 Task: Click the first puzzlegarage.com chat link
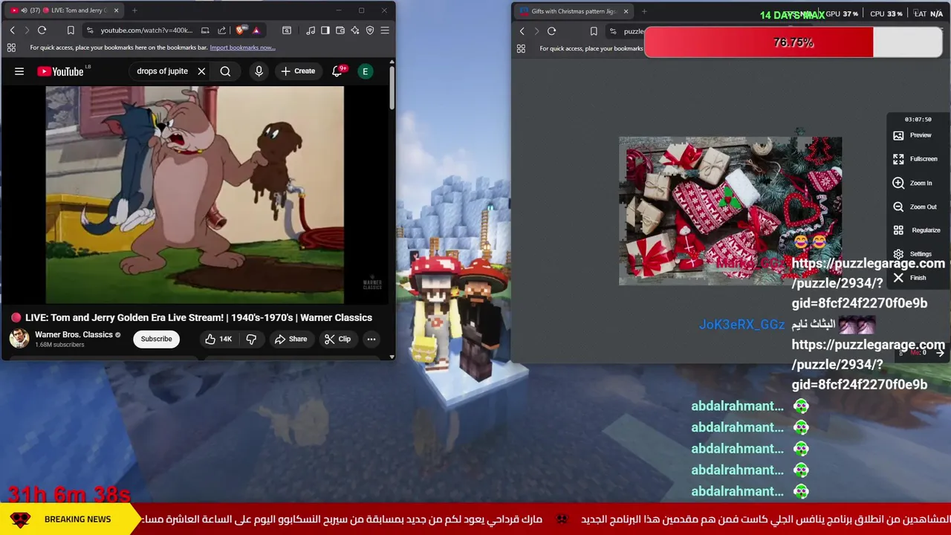click(x=868, y=283)
